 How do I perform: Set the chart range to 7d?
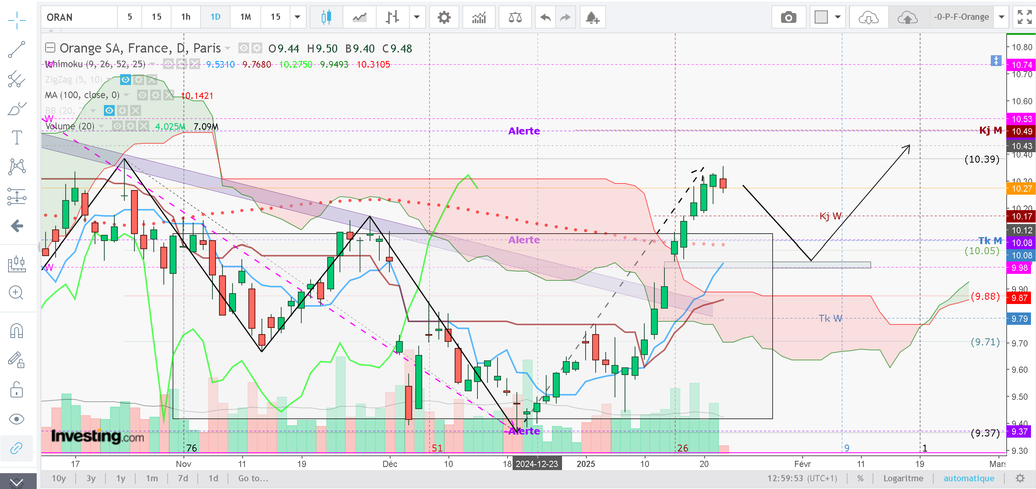coord(183,478)
